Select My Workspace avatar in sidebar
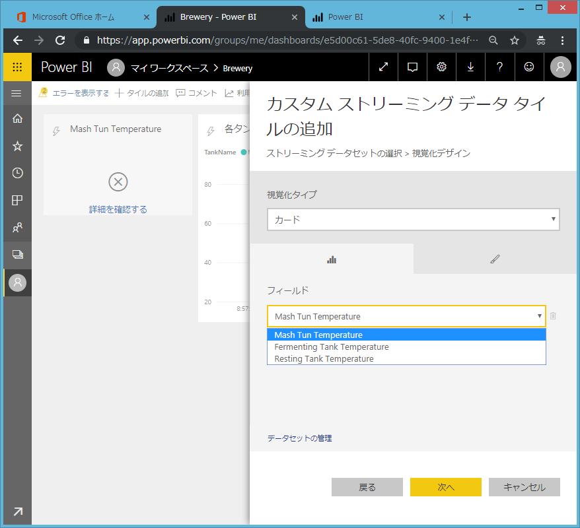This screenshot has width=580, height=528. 17,282
